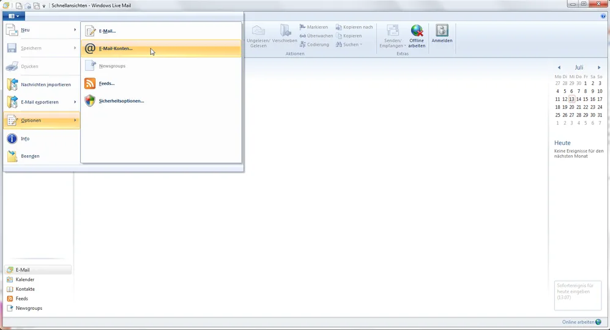Screen dimensions: 610x330
Task: Click the globe icon in status bar
Action: click(x=598, y=322)
